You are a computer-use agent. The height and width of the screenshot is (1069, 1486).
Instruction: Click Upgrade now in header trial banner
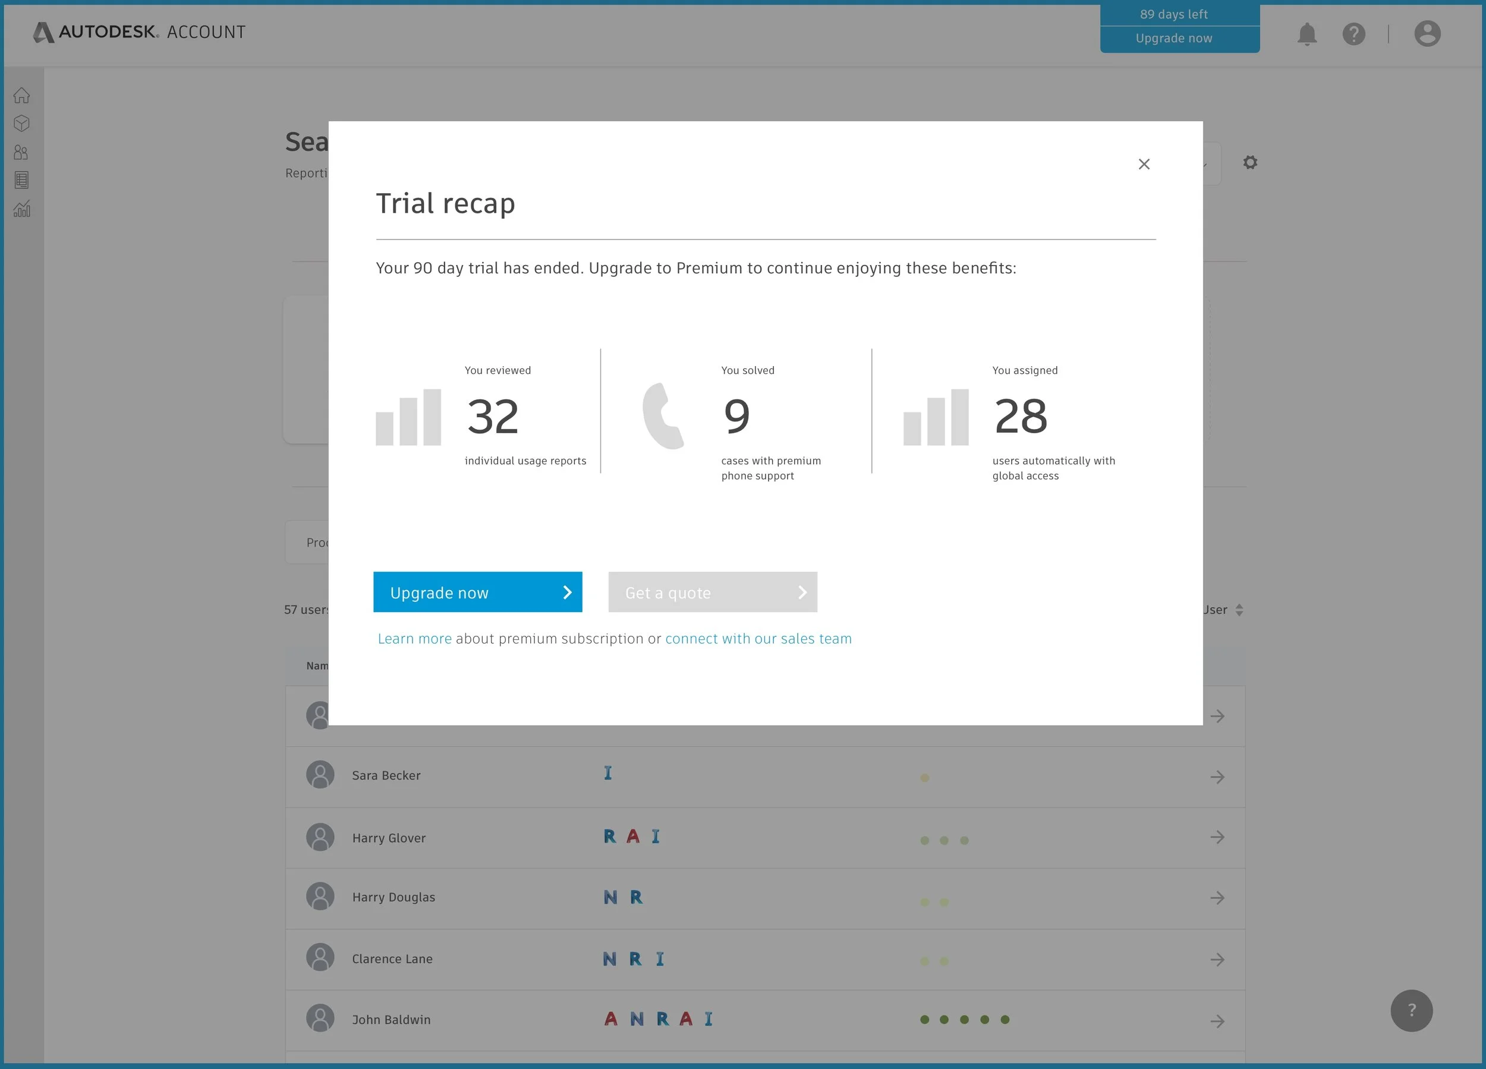(1173, 39)
